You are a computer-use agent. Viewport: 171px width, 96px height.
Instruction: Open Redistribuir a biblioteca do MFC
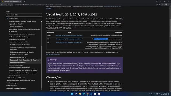19,55
